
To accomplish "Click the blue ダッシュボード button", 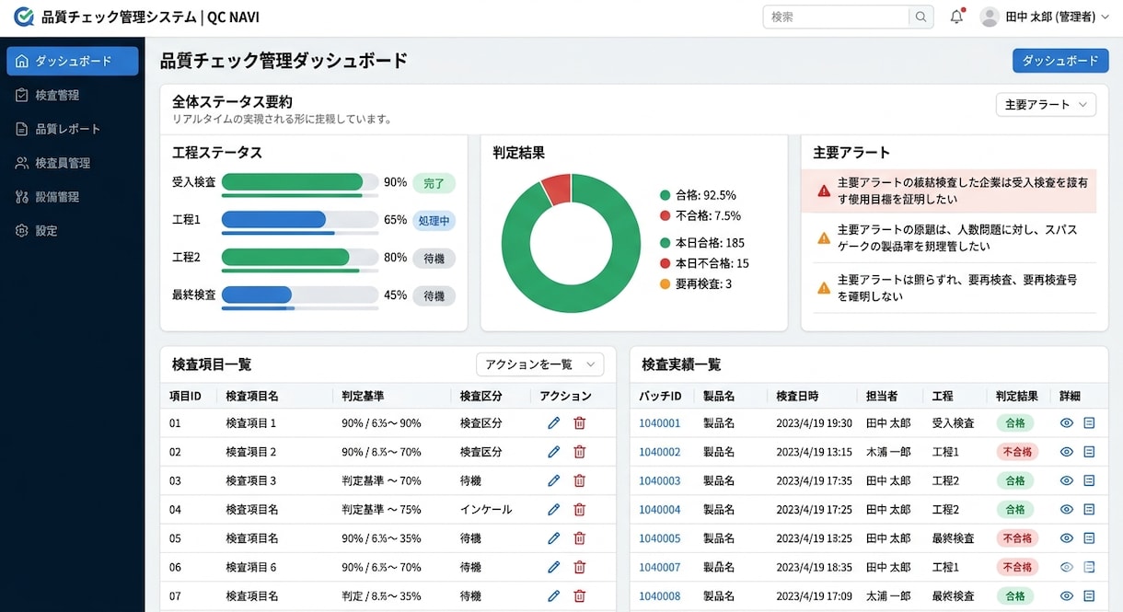I will [x=1060, y=61].
